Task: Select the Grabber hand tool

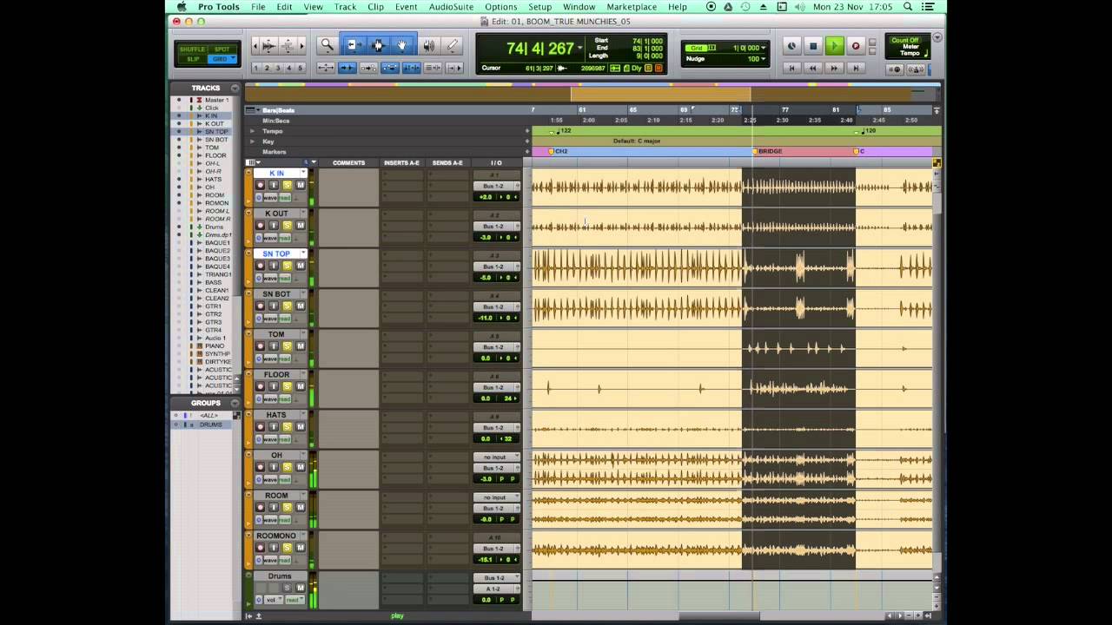Action: (402, 45)
